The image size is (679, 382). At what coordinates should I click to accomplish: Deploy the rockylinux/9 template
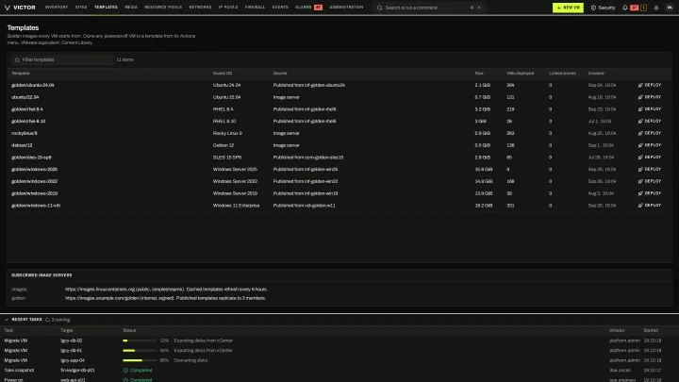pos(650,133)
